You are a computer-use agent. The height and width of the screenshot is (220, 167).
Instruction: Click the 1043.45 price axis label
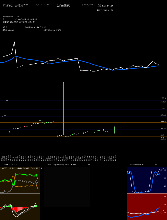[164, 128]
